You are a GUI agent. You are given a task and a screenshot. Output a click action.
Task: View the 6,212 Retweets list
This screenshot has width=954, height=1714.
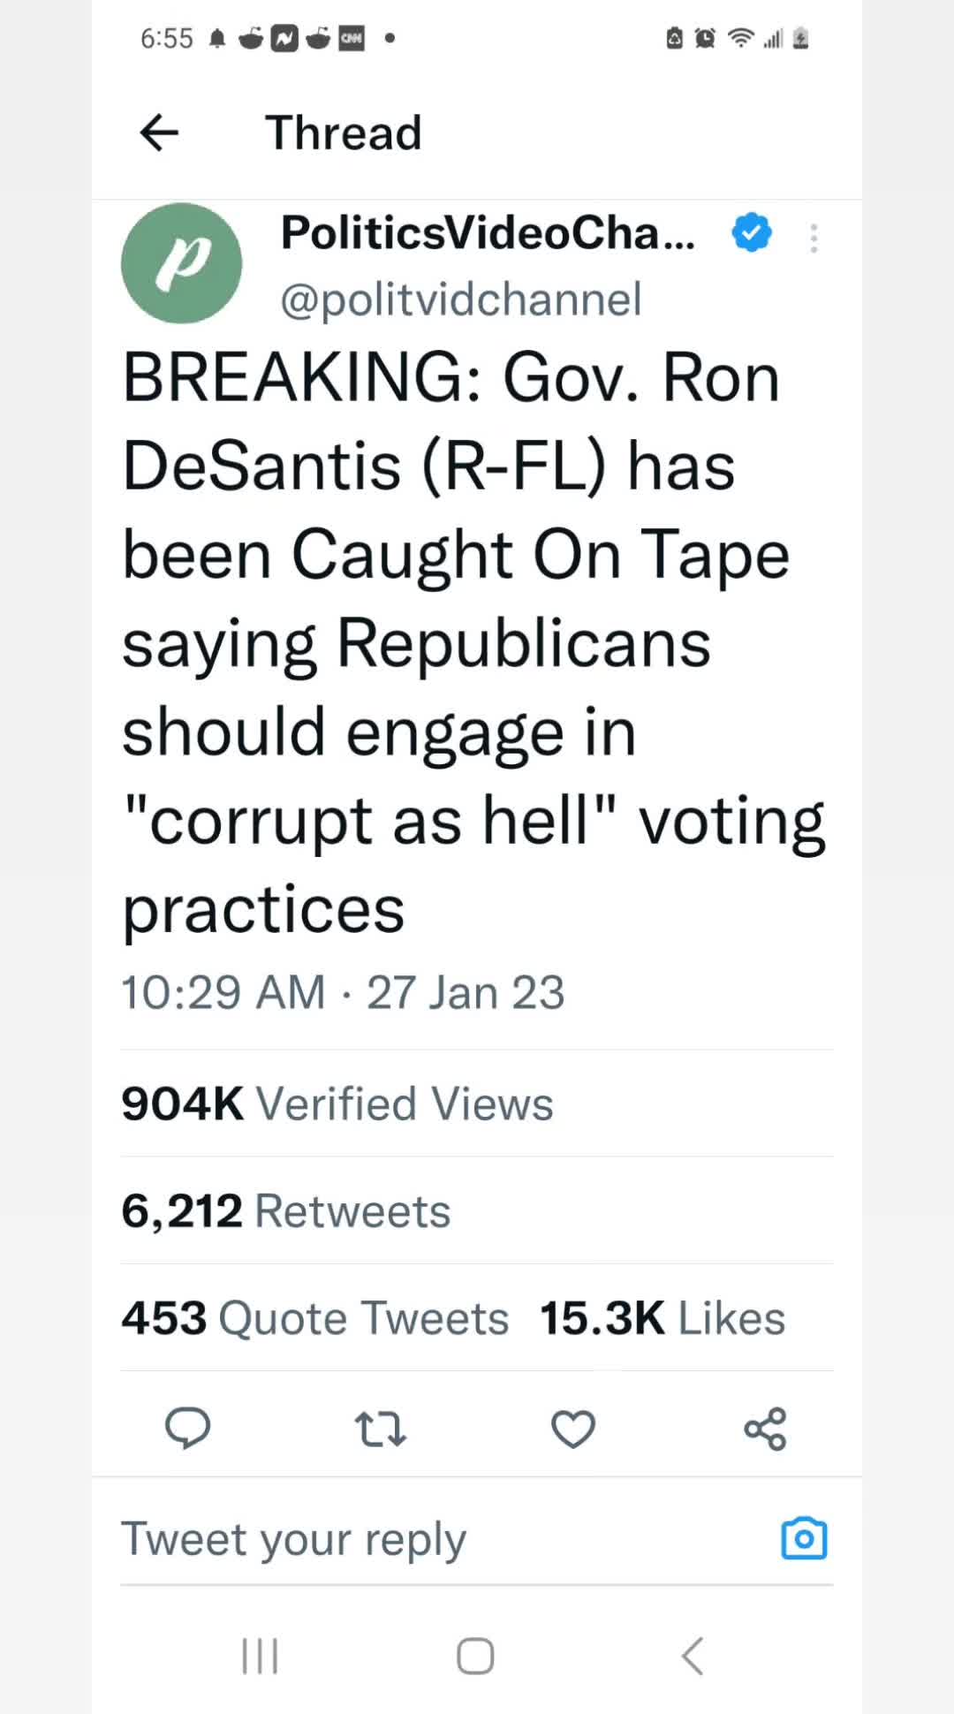[x=286, y=1210]
